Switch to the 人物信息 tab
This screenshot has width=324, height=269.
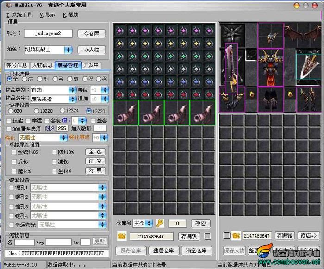(42, 65)
